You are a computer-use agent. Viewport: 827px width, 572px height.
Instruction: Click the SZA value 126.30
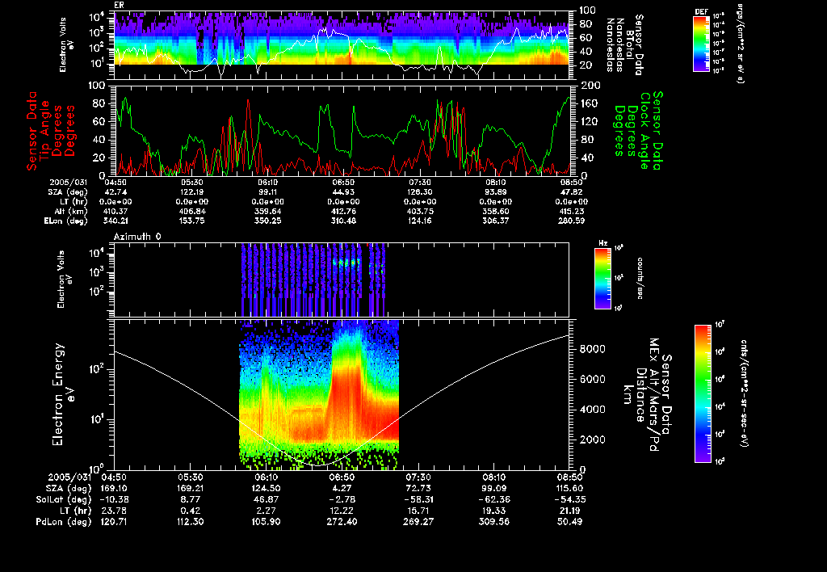pyautogui.click(x=420, y=192)
